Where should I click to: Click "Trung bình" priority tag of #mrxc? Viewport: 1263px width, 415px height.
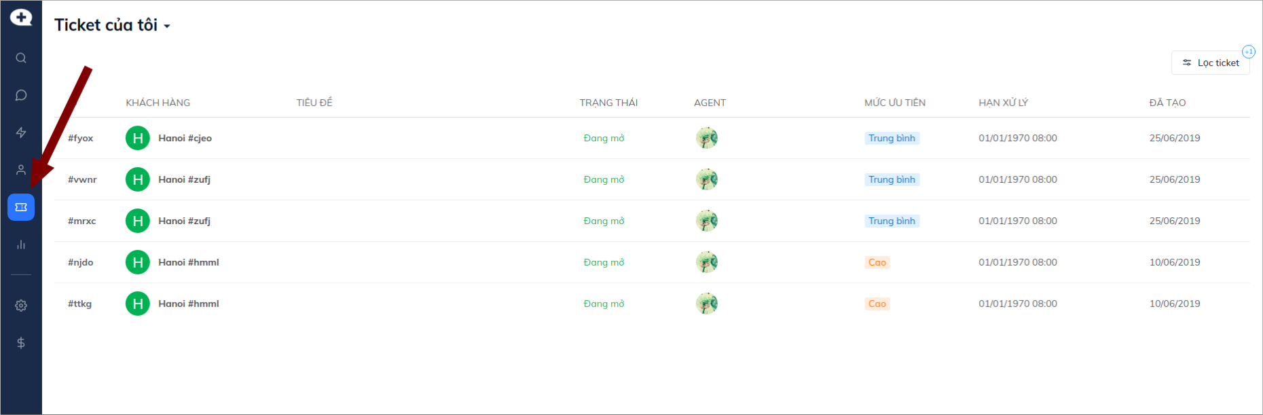[x=892, y=221]
